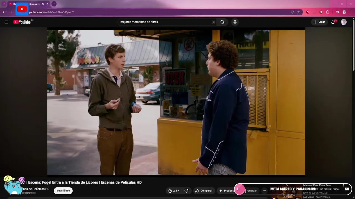
Task: Click the video player to pause
Action: tap(176, 102)
